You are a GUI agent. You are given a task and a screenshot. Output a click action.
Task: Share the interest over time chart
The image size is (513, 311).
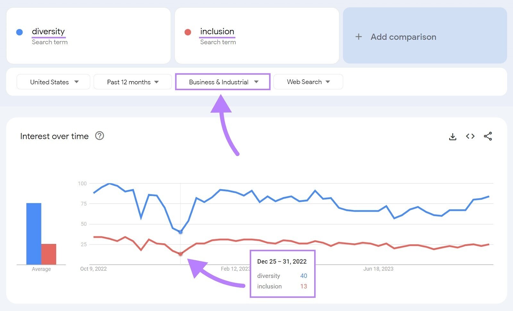[x=488, y=136]
